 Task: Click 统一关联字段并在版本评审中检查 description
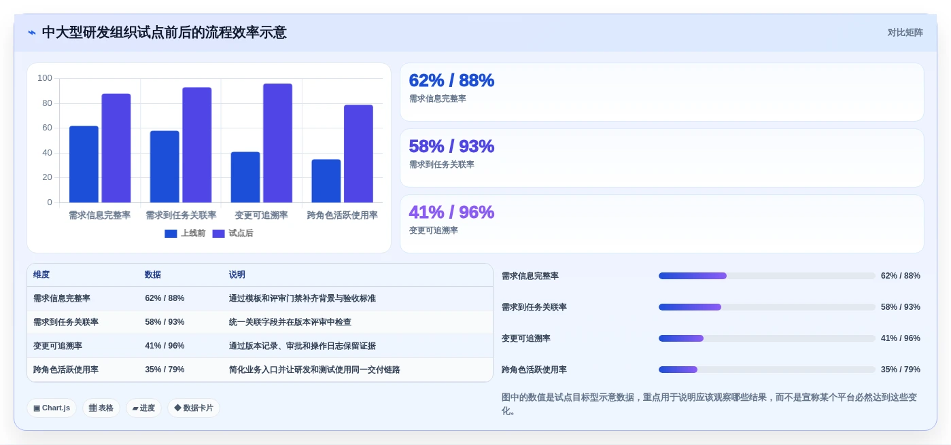pyautogui.click(x=290, y=322)
